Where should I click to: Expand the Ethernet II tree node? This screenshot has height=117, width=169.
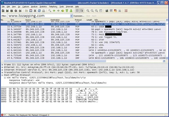(2, 67)
